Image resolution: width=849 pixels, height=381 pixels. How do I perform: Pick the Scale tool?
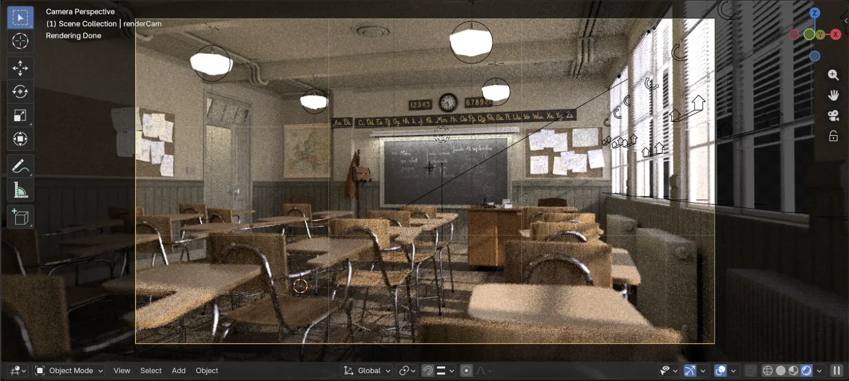coord(21,116)
